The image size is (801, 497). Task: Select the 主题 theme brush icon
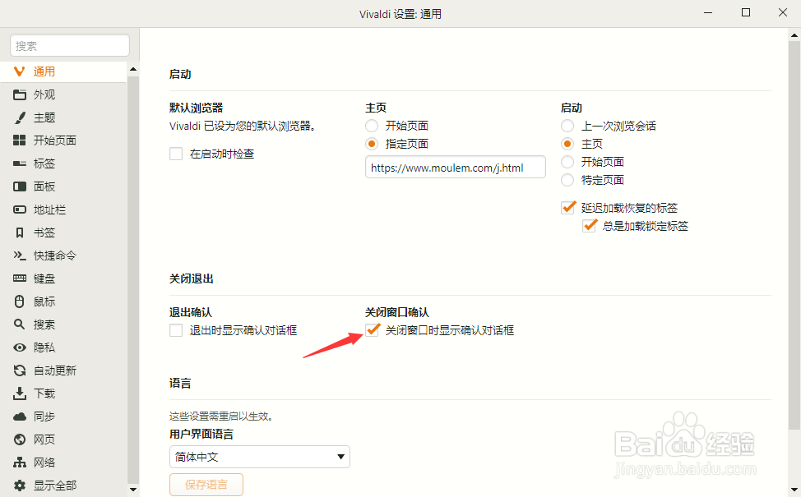(x=20, y=117)
